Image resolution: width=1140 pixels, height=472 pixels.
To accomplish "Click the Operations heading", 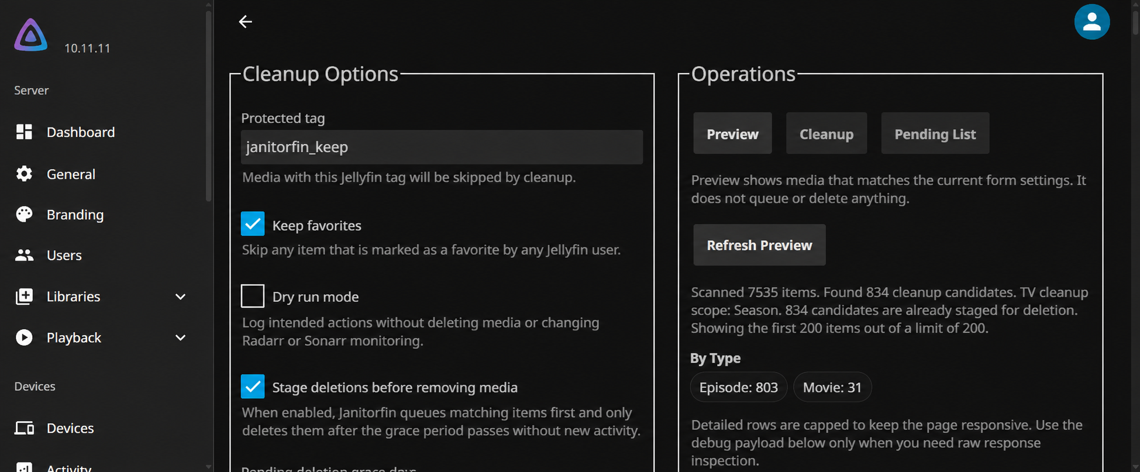I will tap(743, 74).
